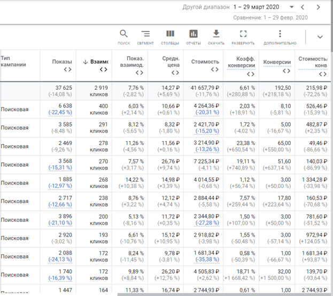333x296 pixels.
Task: Open the date range dropdown arrow
Action: coord(292,7)
